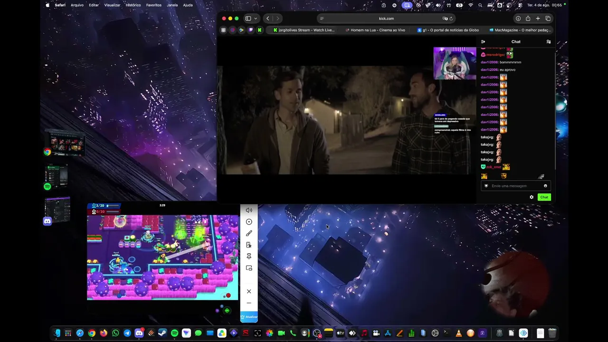Go back in Safari history
608x342 pixels.
268,19
